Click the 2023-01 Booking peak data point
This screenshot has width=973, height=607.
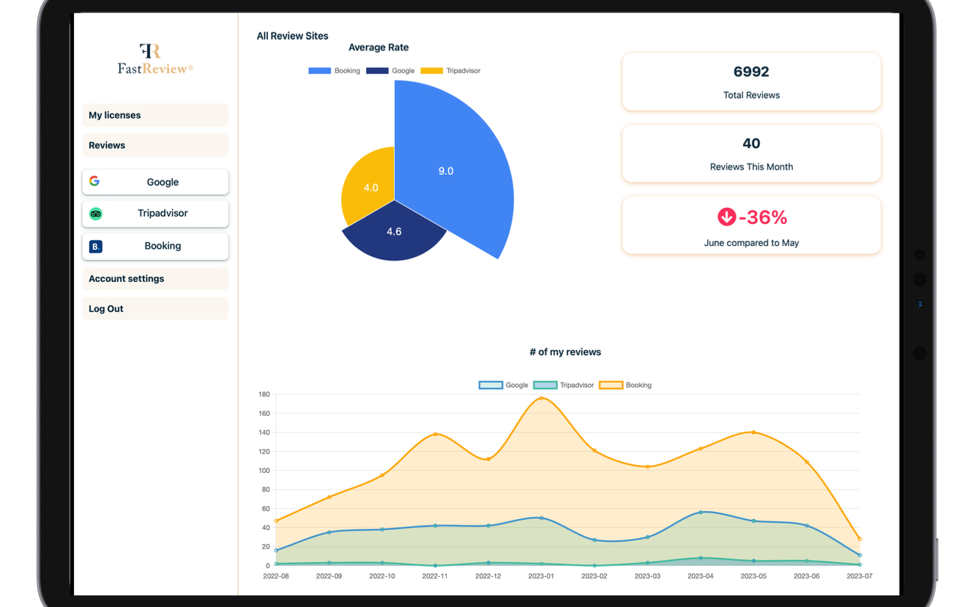pos(542,398)
